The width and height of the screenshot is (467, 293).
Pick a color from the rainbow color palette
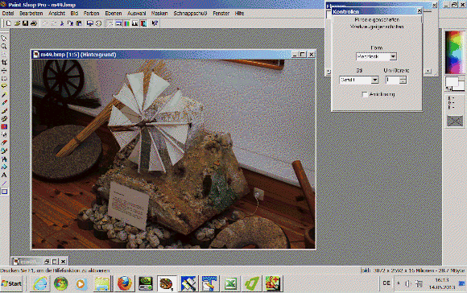click(x=454, y=52)
